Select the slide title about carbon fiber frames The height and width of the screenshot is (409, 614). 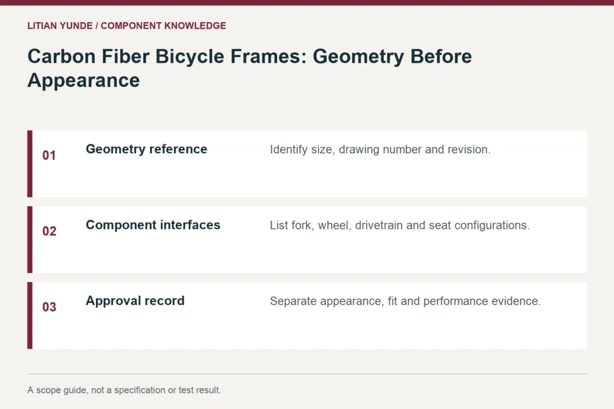point(249,68)
